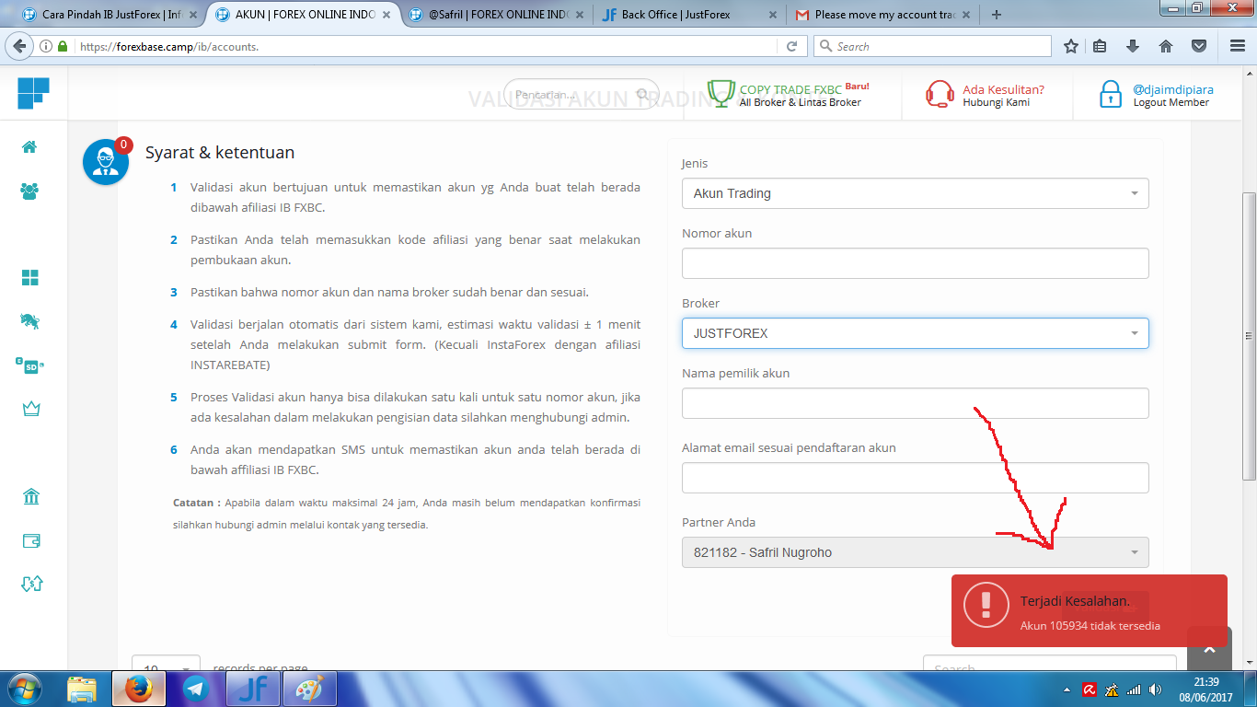This screenshot has width=1257, height=707.
Task: Show hidden system tray icons arrow
Action: [1067, 689]
